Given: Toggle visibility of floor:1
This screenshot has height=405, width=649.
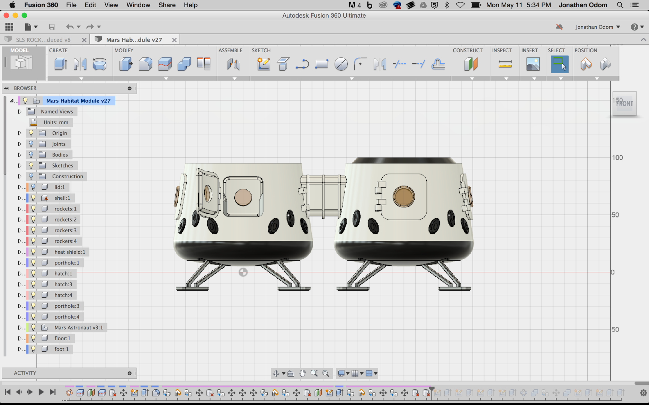Looking at the screenshot, I should click(x=33, y=338).
